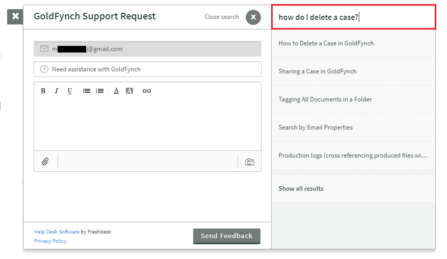
Task: Toggle underline formatting in the editor
Action: point(69,91)
